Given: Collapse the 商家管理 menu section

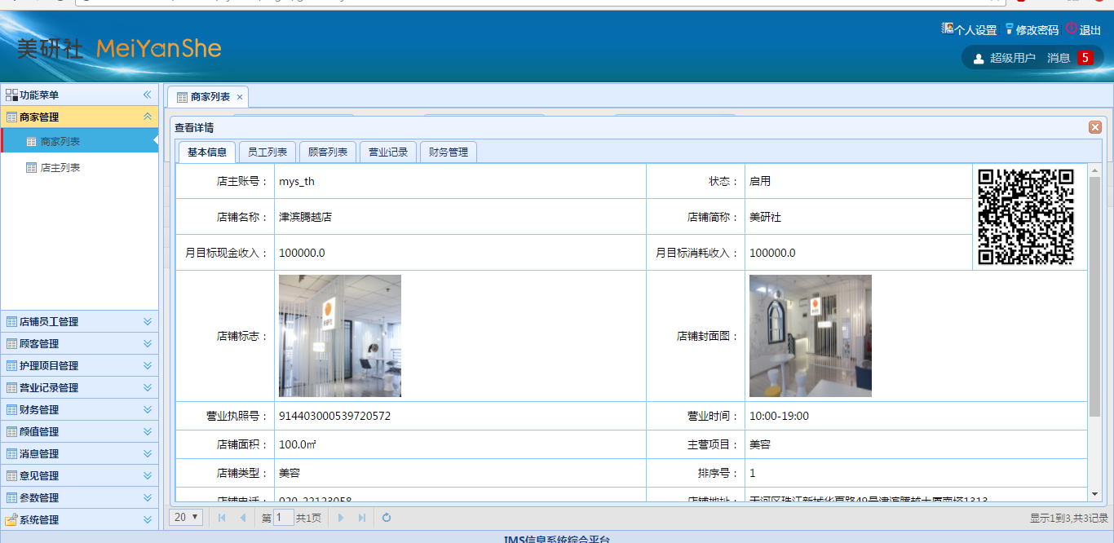Looking at the screenshot, I should [148, 117].
